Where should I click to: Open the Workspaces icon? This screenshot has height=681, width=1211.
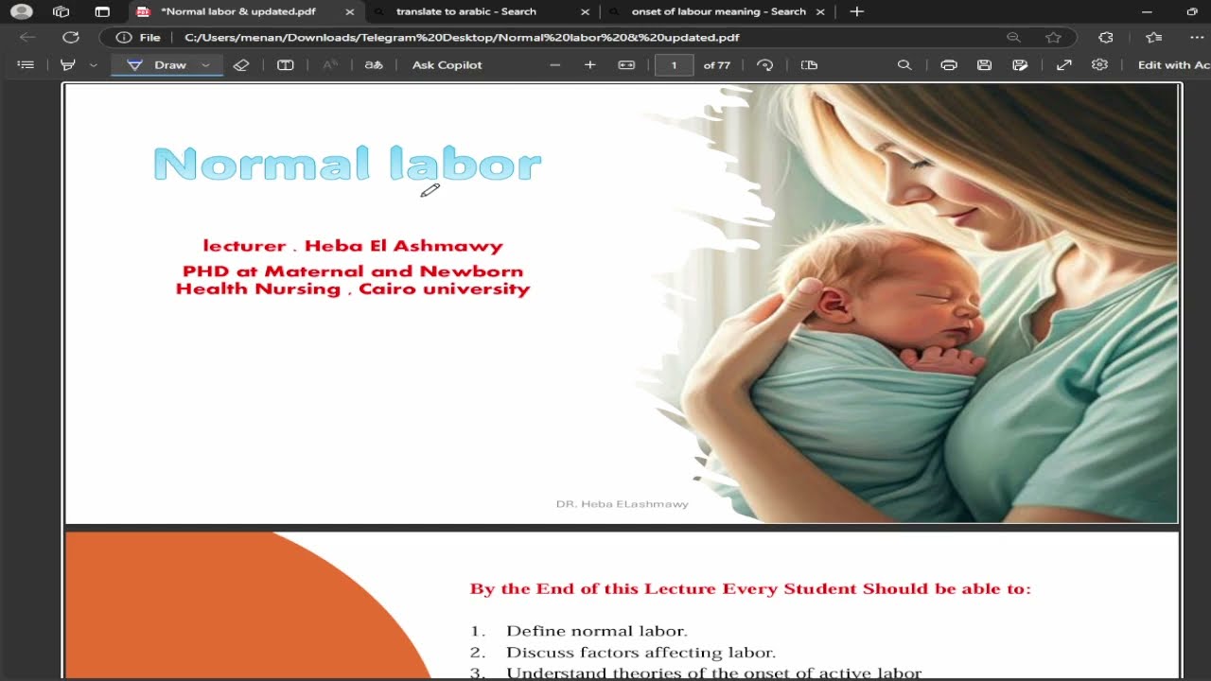click(x=61, y=11)
